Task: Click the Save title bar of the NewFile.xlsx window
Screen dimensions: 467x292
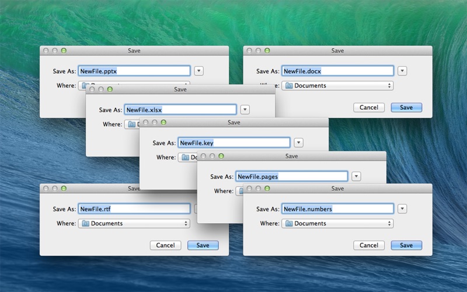Action: pos(180,89)
